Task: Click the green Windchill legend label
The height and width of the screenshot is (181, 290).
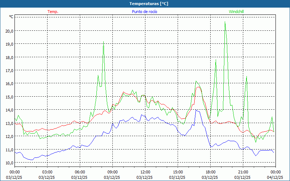Action: pyautogui.click(x=236, y=12)
